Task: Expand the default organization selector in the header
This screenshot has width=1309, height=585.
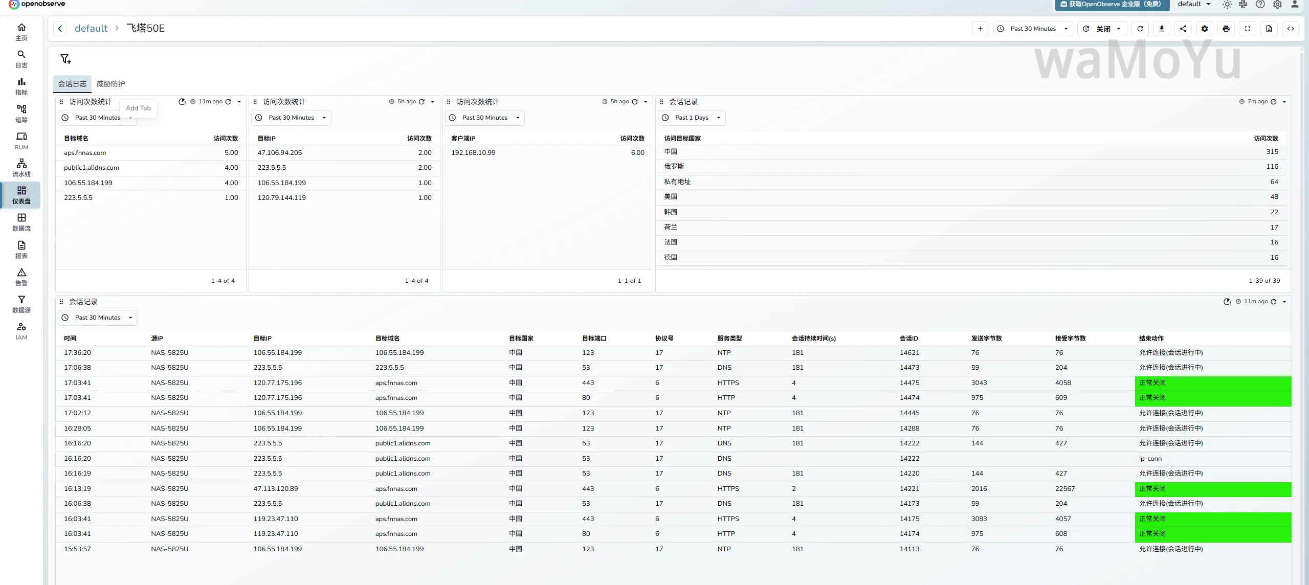Action: coord(1194,5)
